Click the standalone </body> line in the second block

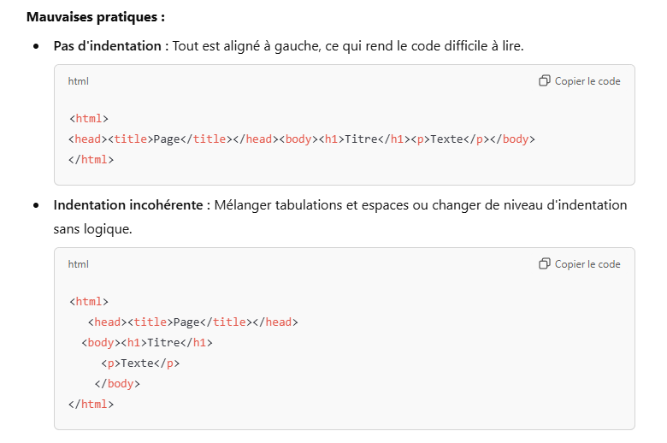(117, 384)
